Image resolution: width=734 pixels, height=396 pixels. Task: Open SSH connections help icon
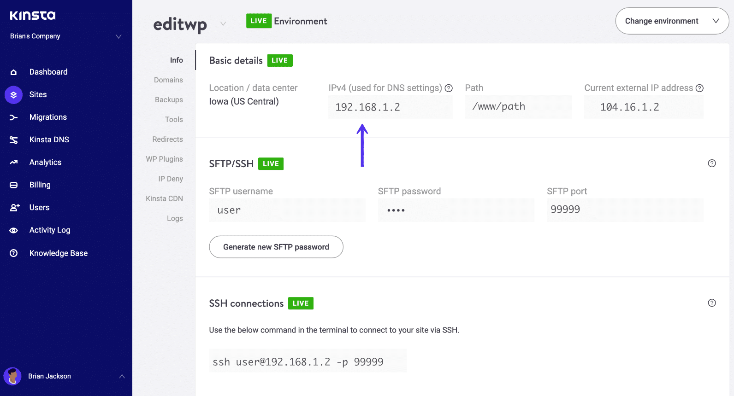(712, 303)
